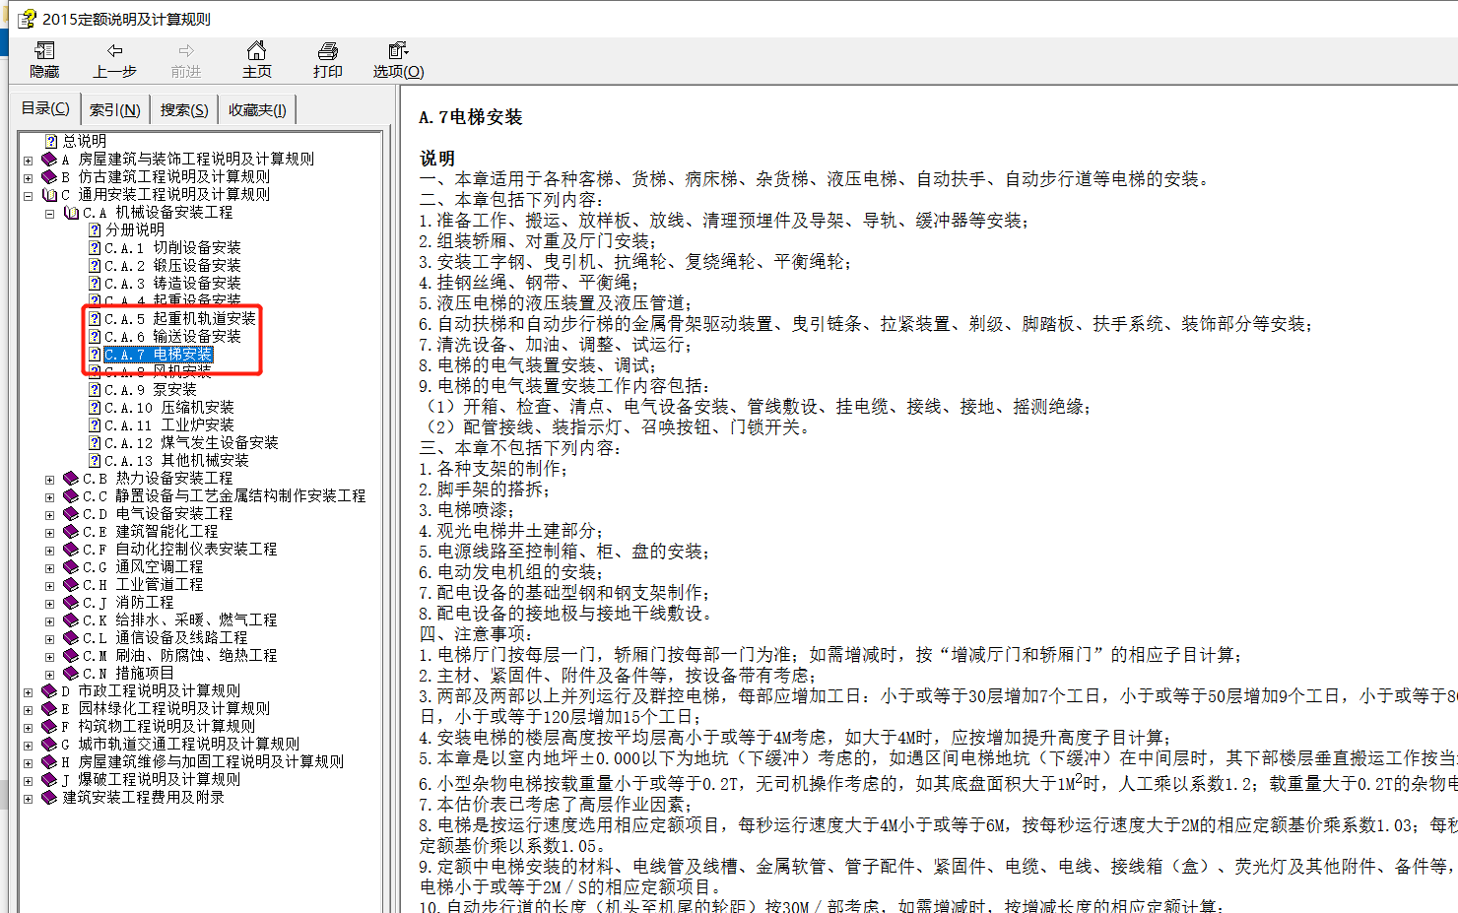
Task: Open the 收藏夹(I) tab
Action: click(257, 109)
